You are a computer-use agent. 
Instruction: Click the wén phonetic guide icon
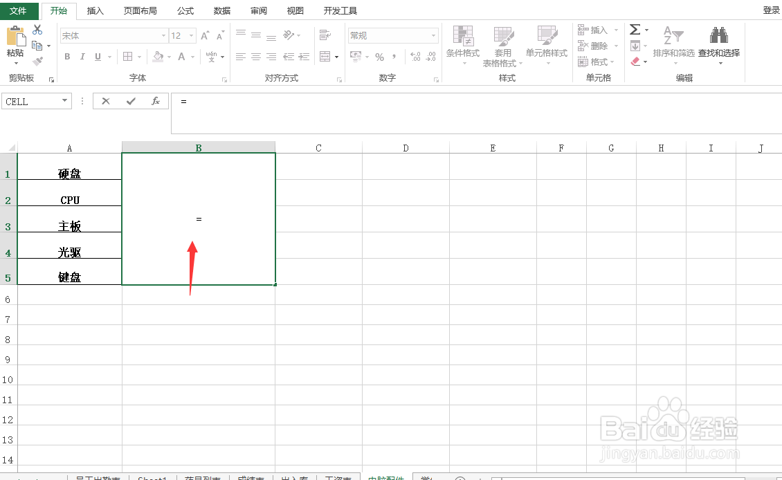212,56
